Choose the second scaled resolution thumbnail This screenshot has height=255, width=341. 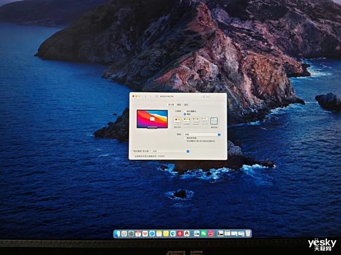coord(186,121)
